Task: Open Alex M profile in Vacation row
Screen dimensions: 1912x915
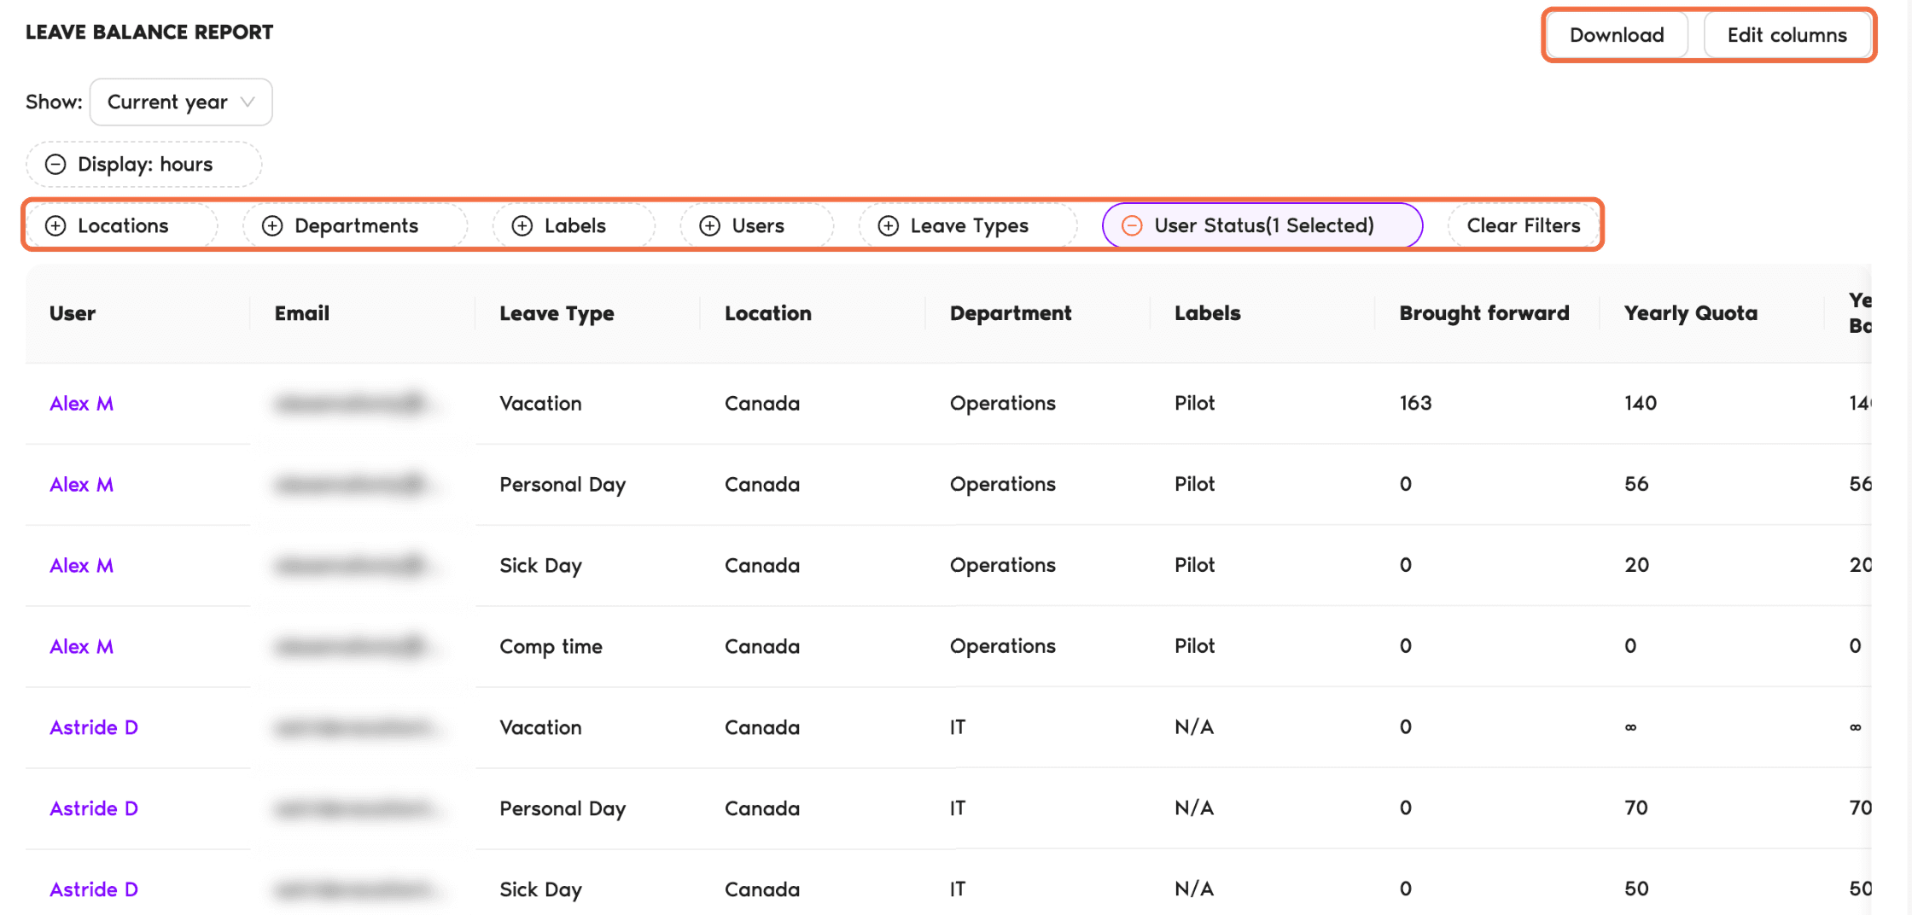Action: click(x=81, y=403)
